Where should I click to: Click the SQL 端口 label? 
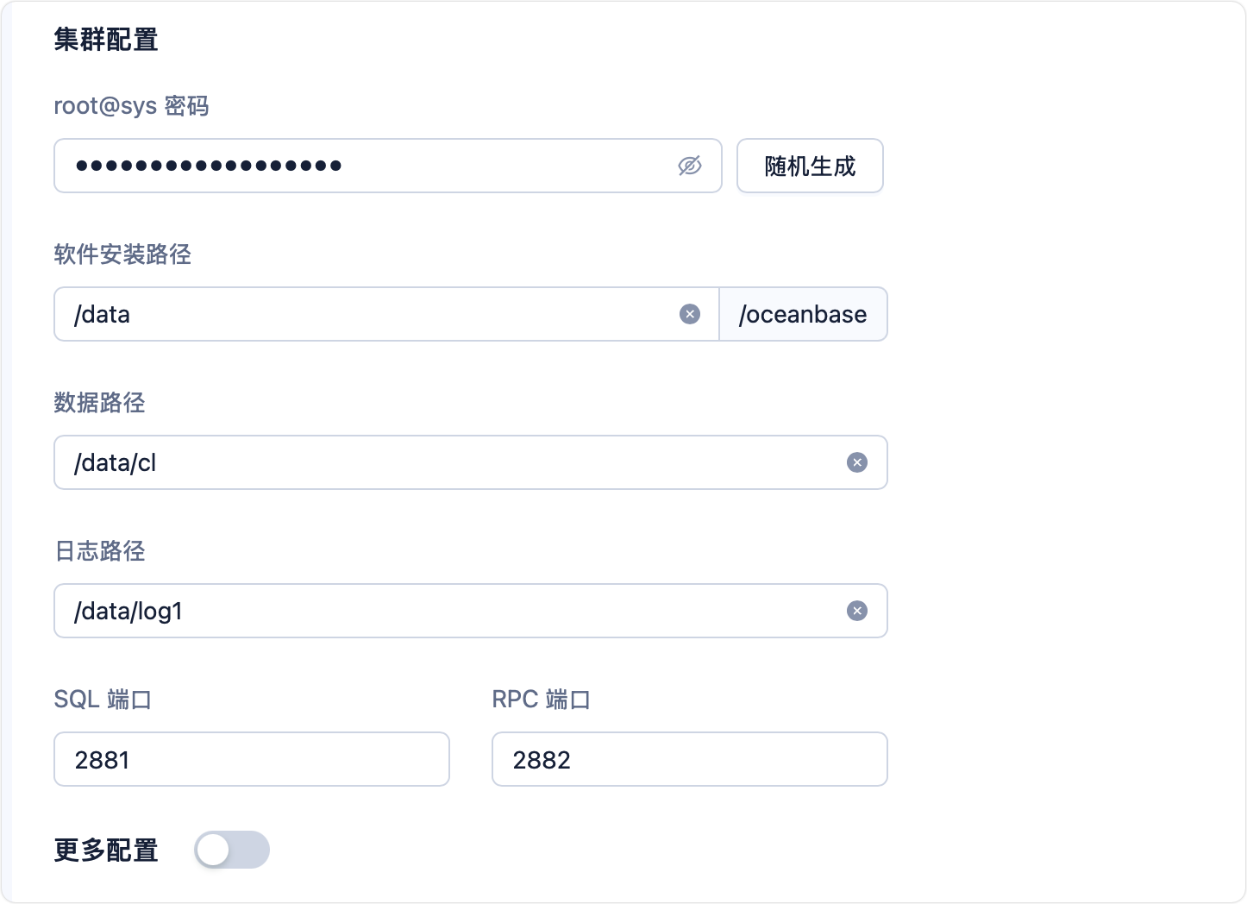(102, 700)
